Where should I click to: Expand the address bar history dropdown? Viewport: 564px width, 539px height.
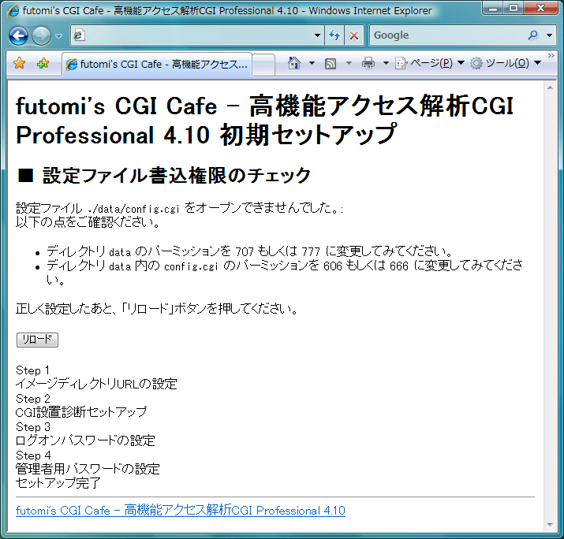[317, 35]
